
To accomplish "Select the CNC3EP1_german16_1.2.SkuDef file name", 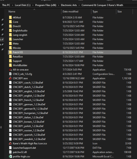I will pyautogui.click(x=30, y=109).
